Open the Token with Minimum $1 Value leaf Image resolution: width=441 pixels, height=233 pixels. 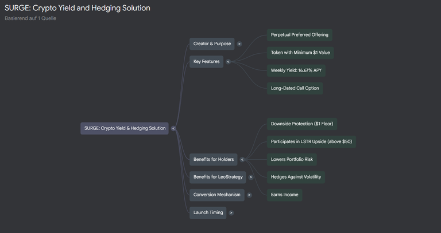(x=300, y=53)
